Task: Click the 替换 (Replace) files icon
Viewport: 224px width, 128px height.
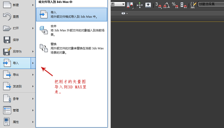Action: coord(44,48)
